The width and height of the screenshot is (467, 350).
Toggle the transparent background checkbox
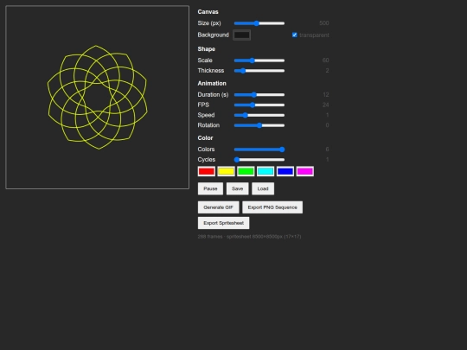coord(295,35)
